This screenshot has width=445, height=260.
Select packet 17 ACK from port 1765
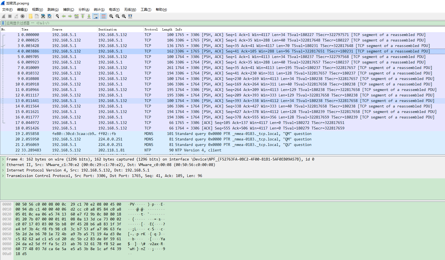(222, 123)
